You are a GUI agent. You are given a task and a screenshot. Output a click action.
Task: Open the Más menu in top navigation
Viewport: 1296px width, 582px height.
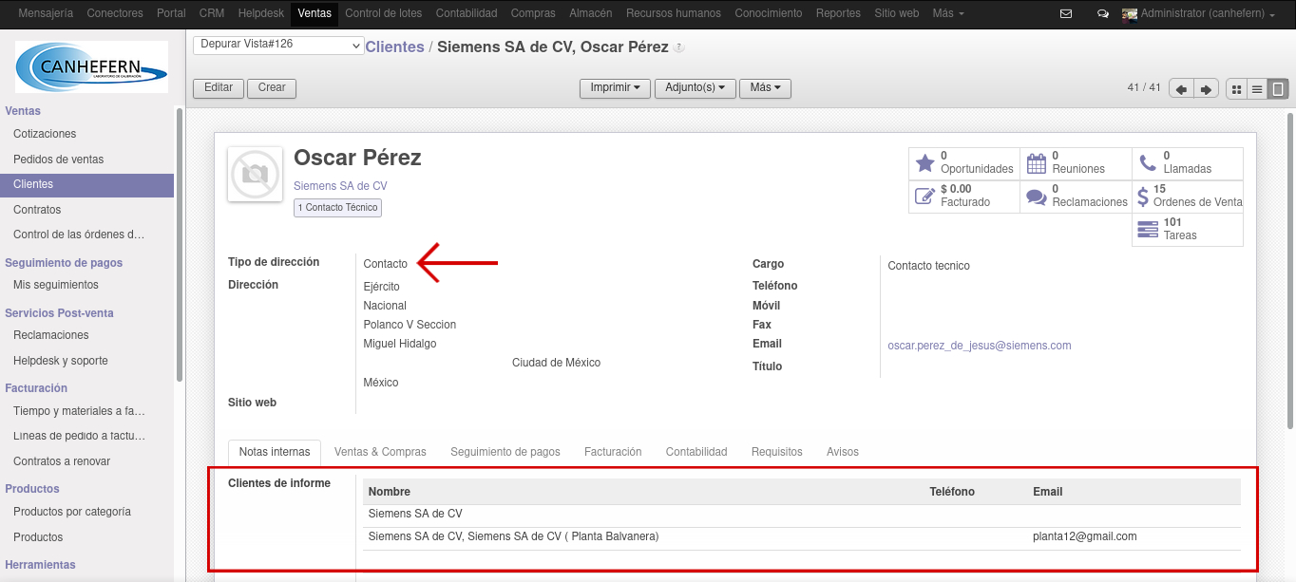coord(948,13)
